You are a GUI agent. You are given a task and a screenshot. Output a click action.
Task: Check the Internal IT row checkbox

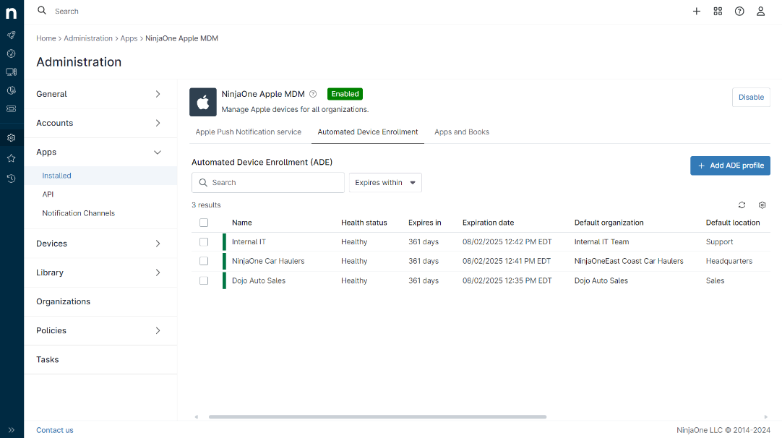click(204, 242)
